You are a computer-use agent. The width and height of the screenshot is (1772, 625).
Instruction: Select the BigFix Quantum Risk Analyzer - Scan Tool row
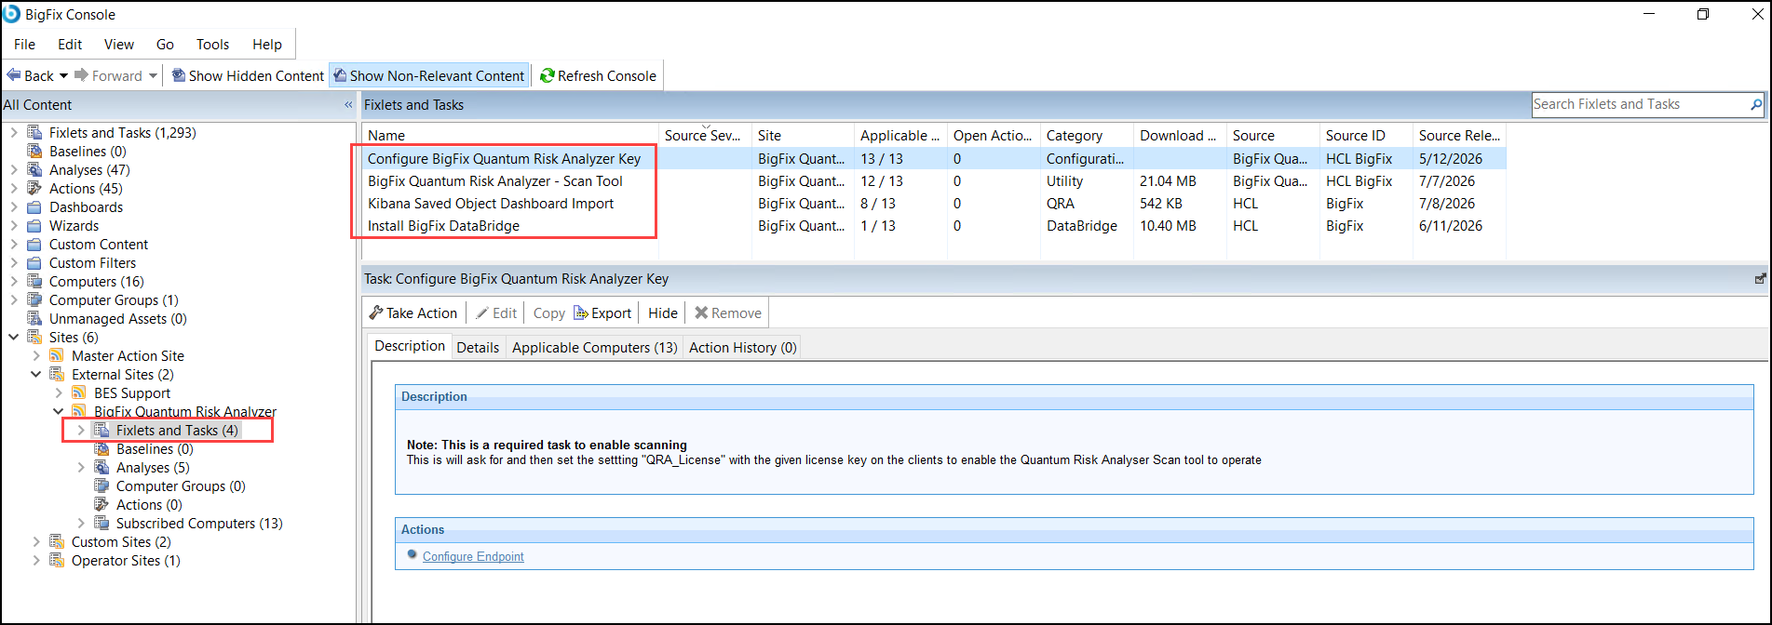click(x=933, y=180)
